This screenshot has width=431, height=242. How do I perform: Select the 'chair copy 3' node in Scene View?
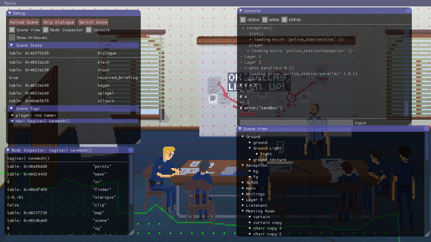pos(267,228)
